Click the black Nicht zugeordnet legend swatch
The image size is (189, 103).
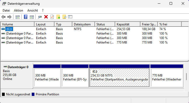coord(3,94)
